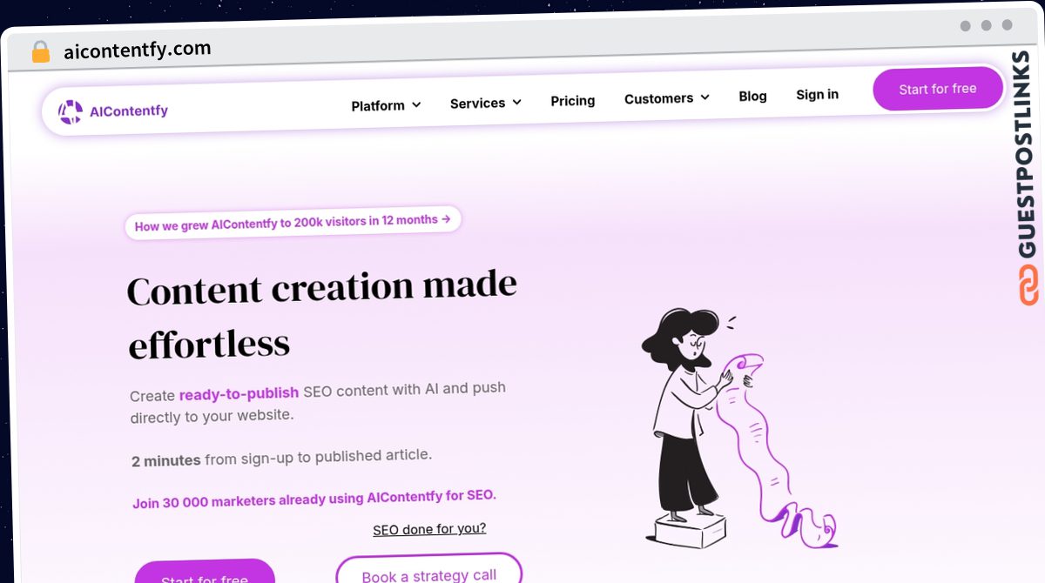Click the orange Guestpostlinks chain icon

click(1028, 285)
